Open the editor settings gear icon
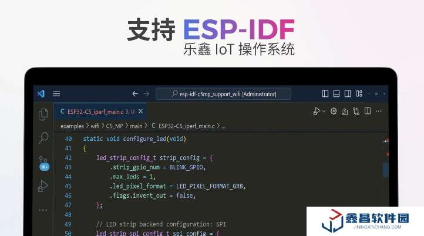The image size is (424, 236). pos(334,111)
